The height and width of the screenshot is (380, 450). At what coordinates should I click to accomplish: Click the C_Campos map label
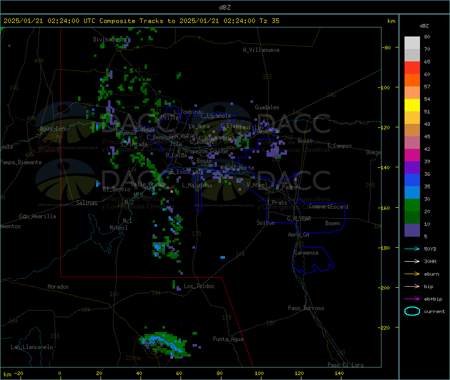coord(339,146)
